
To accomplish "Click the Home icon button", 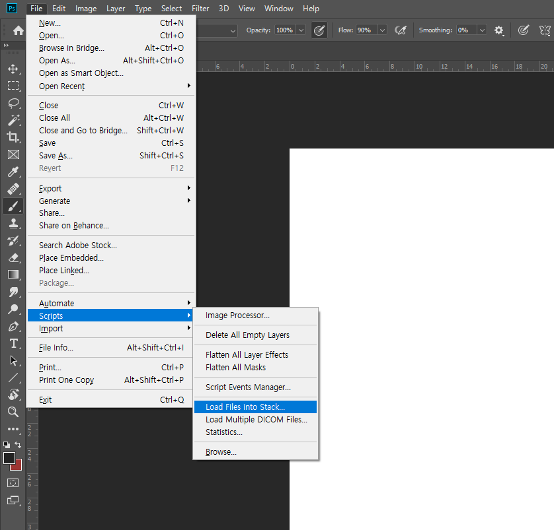I will [x=19, y=30].
